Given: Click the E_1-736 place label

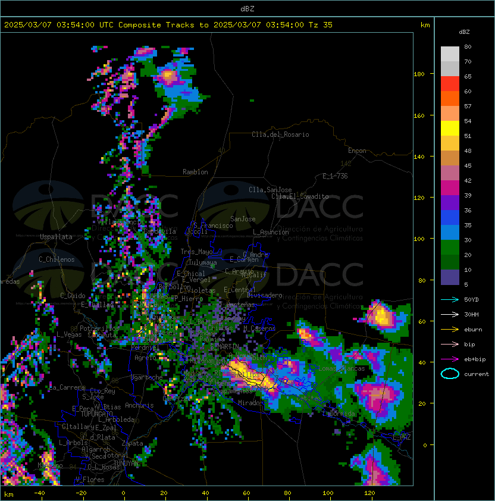Looking at the screenshot, I should point(335,176).
